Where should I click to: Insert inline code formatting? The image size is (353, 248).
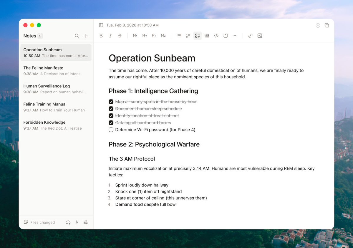(x=216, y=36)
